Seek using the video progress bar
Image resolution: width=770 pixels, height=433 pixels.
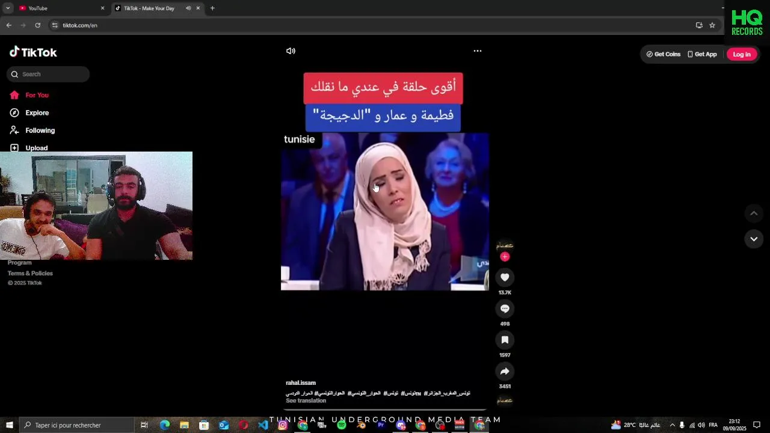[x=385, y=410]
